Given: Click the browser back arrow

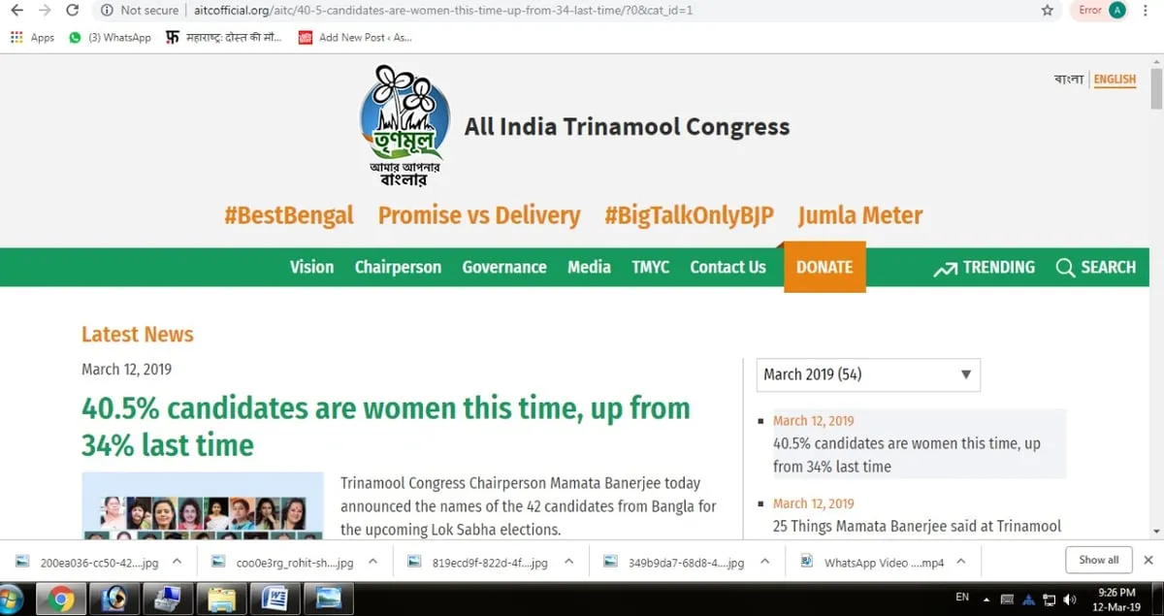Looking at the screenshot, I should (16, 11).
